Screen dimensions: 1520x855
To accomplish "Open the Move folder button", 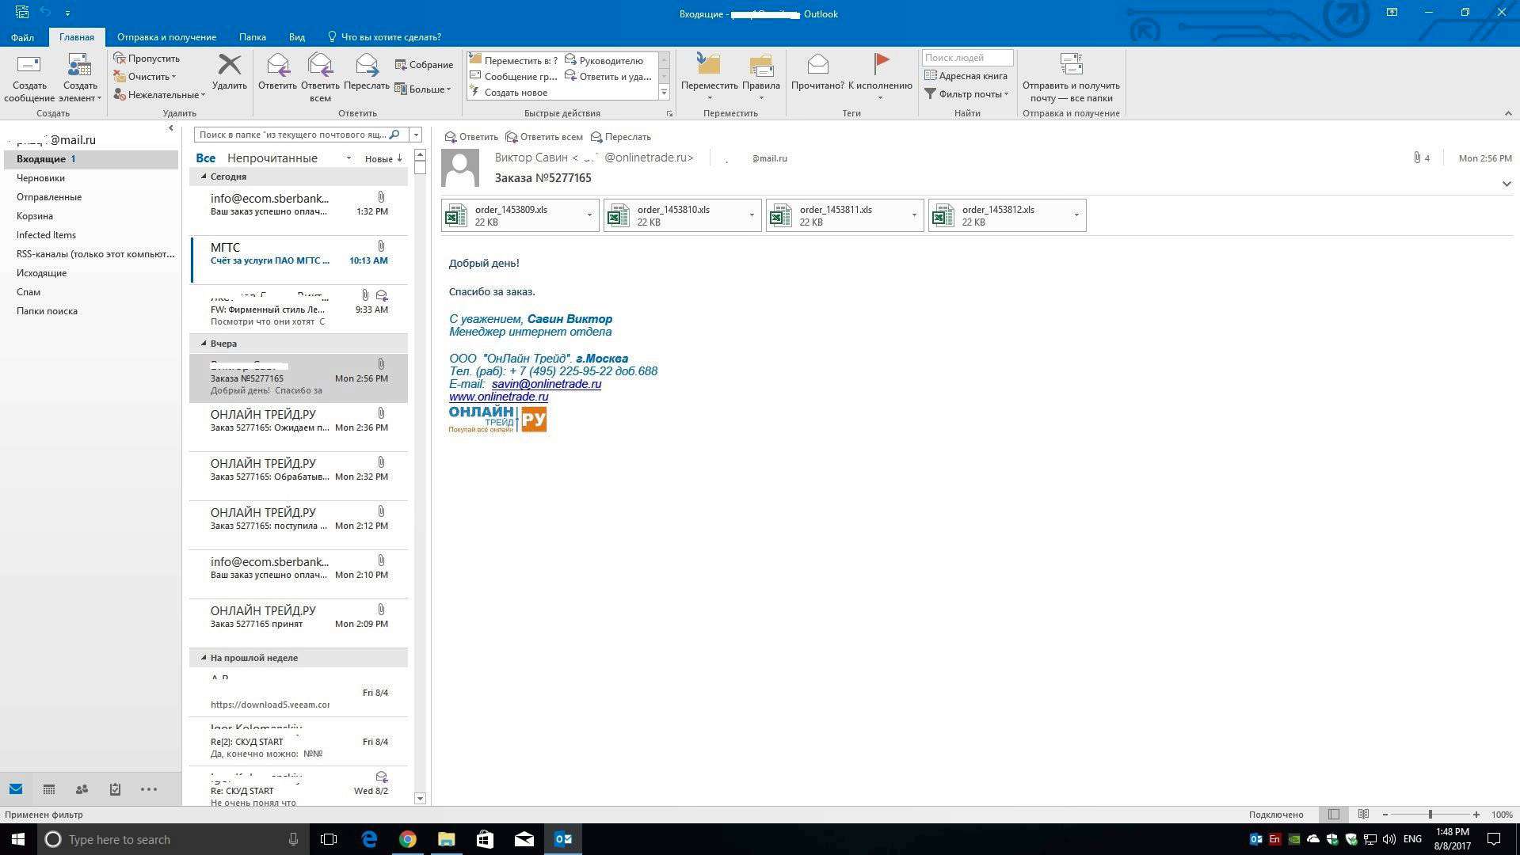I will (709, 78).
